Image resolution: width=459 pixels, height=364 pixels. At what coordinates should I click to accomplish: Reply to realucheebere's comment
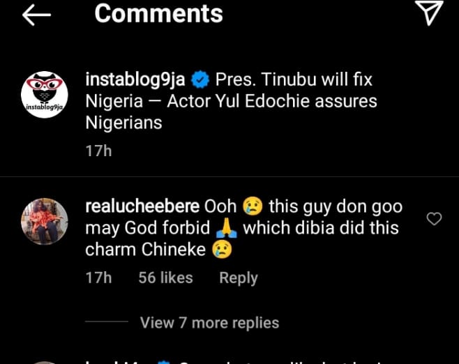click(x=238, y=278)
